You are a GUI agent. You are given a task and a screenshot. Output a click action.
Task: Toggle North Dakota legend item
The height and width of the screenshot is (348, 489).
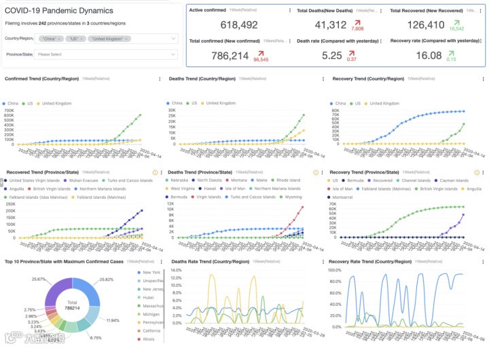coord(206,180)
